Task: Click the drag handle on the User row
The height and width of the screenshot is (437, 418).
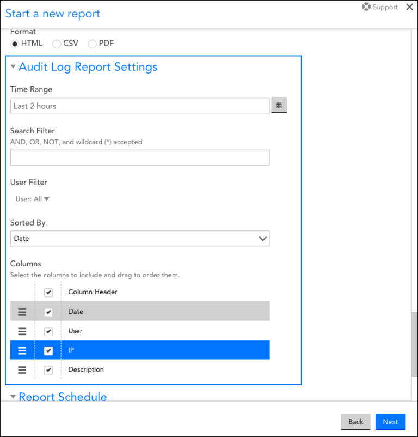Action: pos(21,331)
